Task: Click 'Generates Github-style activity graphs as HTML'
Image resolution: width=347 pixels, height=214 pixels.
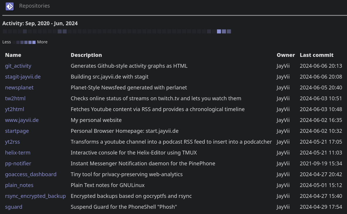Action: point(129,66)
